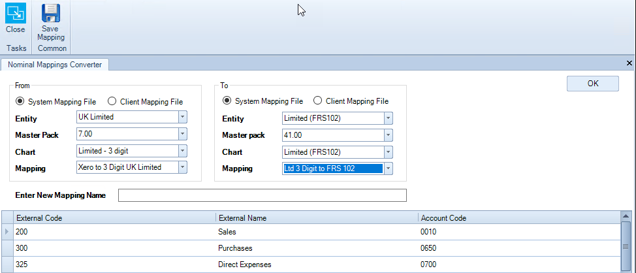636x273 pixels.
Task: Click the Account Code cell 0650
Action: click(x=519, y=248)
